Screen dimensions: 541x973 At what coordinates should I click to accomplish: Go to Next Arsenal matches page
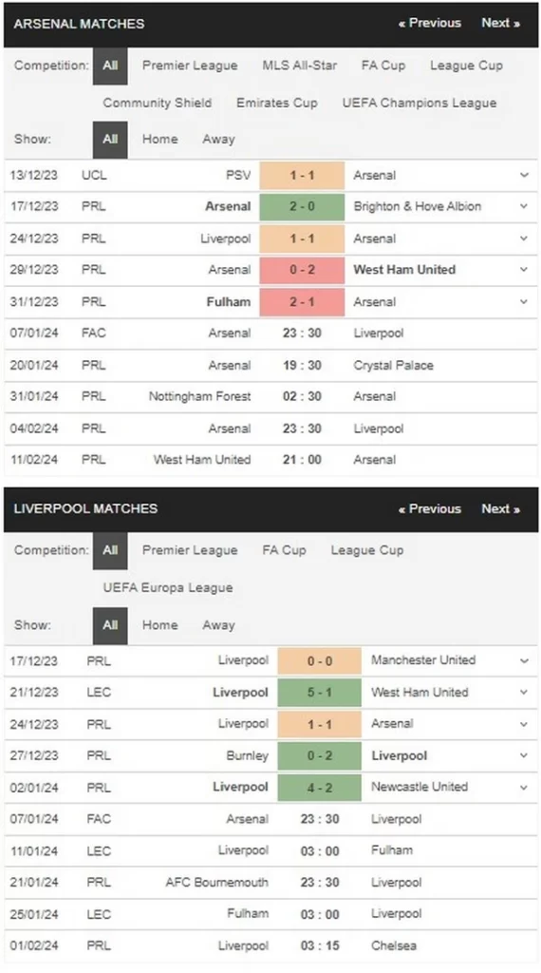501,23
